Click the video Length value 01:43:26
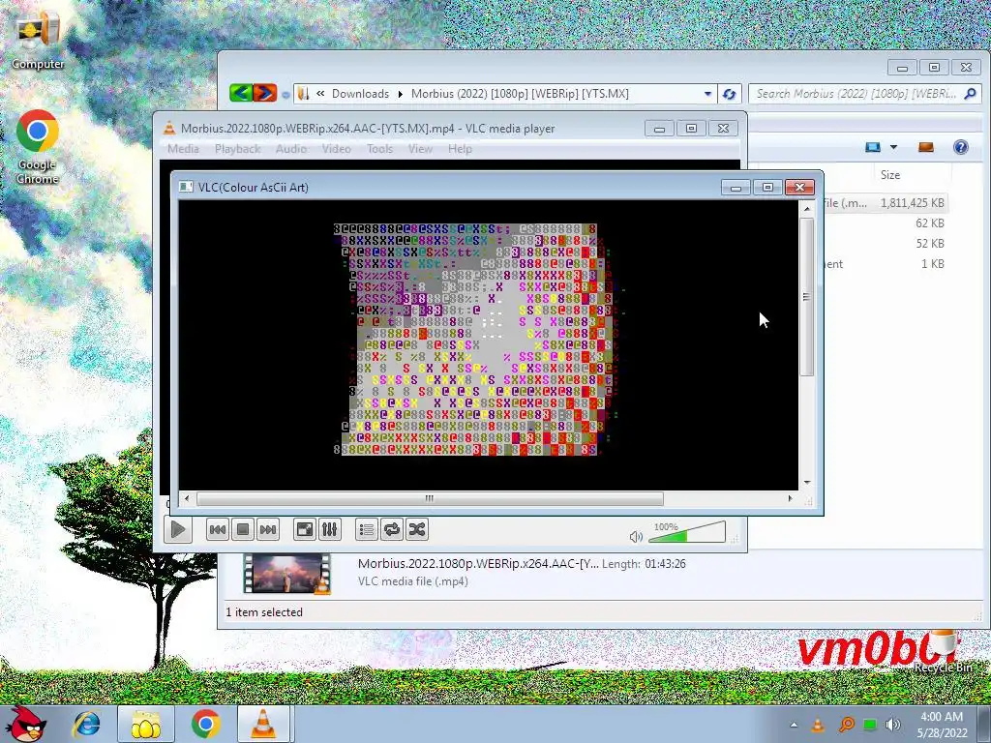The width and height of the screenshot is (991, 743). [665, 564]
